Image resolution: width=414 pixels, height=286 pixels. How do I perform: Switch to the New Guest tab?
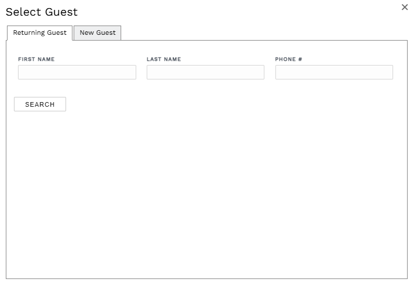click(97, 33)
